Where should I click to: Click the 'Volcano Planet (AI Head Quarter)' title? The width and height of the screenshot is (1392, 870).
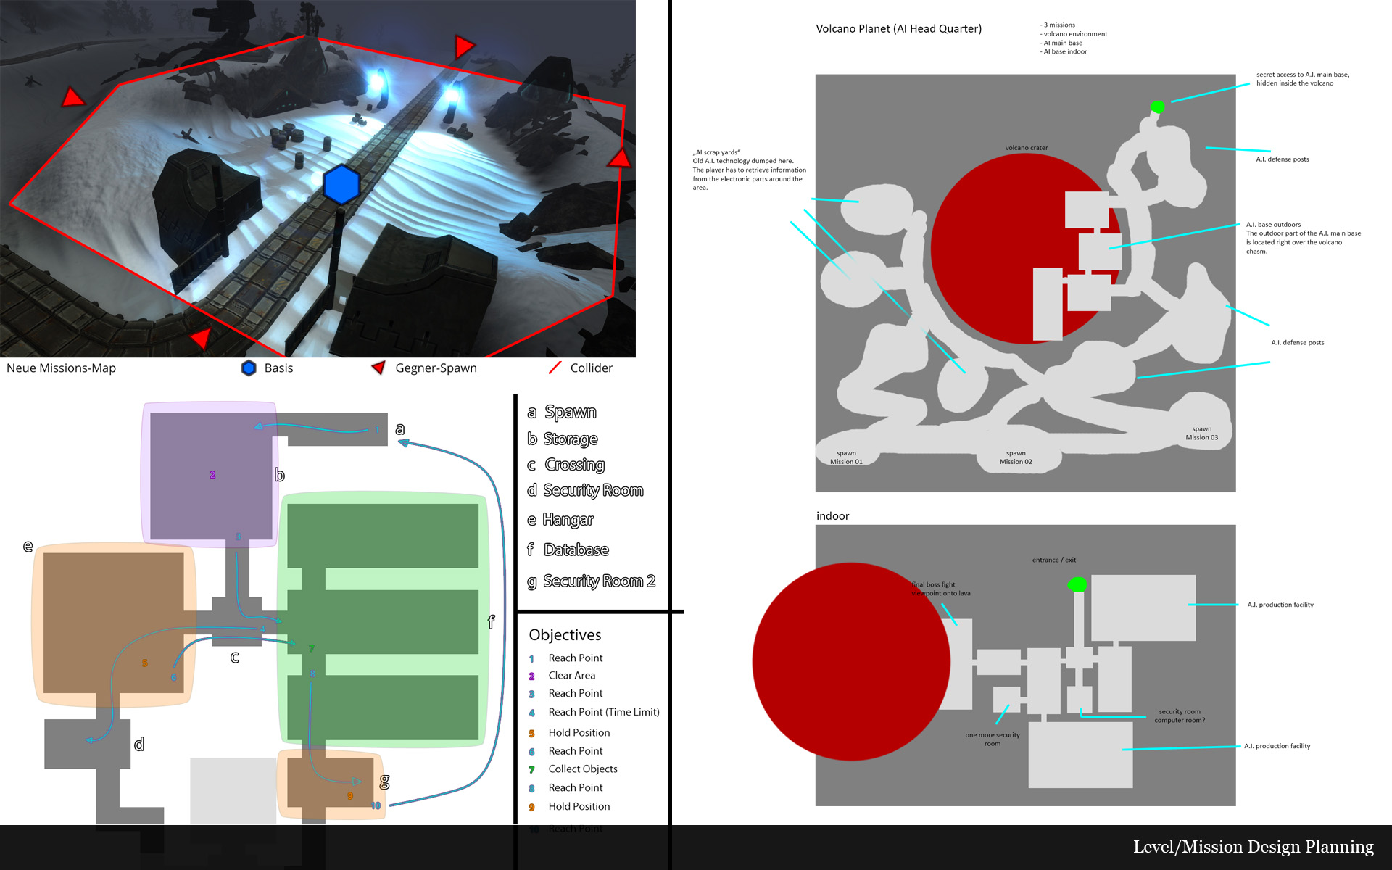pos(898,29)
